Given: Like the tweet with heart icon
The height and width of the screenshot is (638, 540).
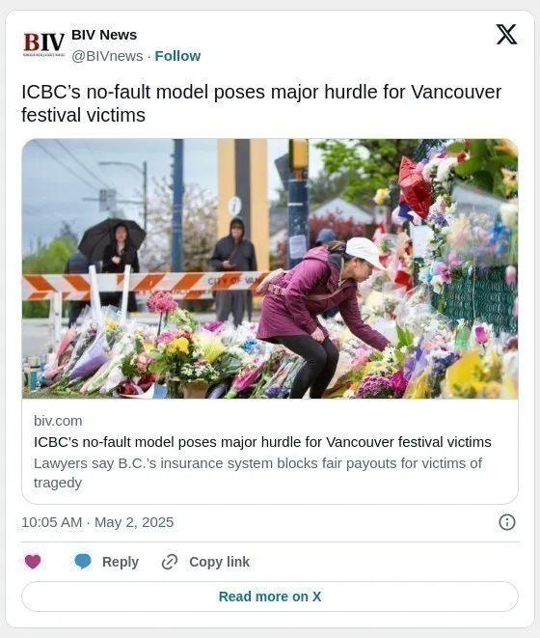Looking at the screenshot, I should click(33, 562).
